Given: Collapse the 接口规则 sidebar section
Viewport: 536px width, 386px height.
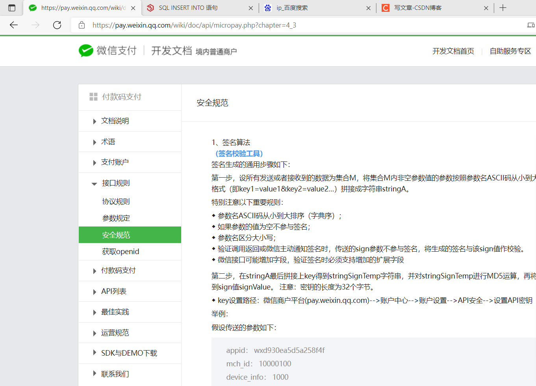Looking at the screenshot, I should [x=130, y=183].
